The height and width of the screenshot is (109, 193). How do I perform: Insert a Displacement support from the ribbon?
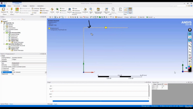click(77, 13)
